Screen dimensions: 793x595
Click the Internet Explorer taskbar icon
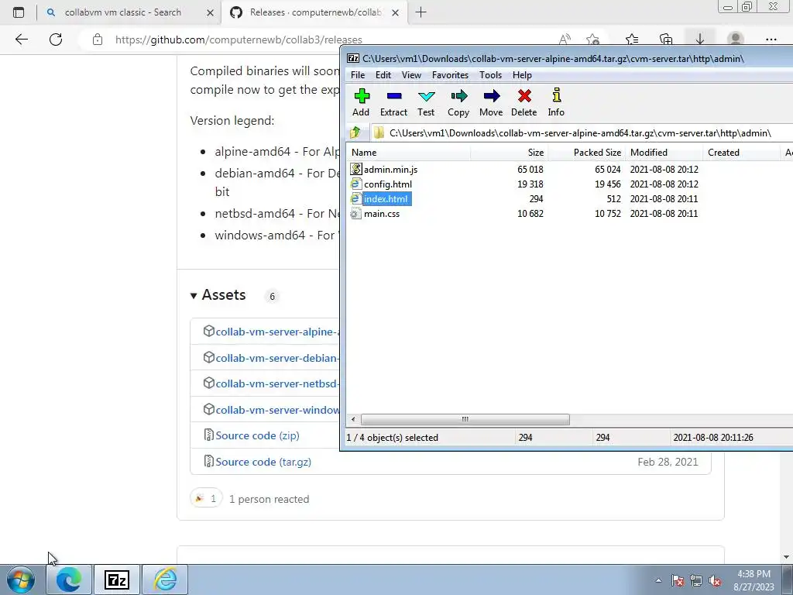(165, 580)
